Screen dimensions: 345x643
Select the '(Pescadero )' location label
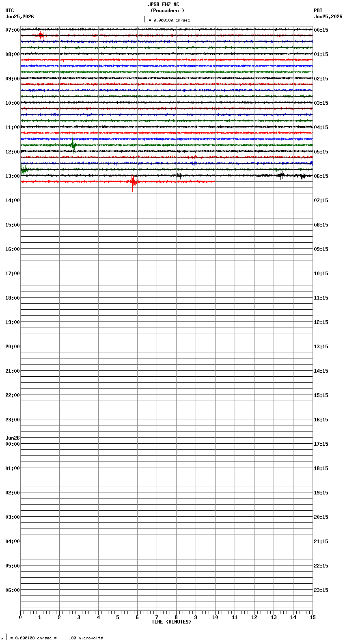167,11
